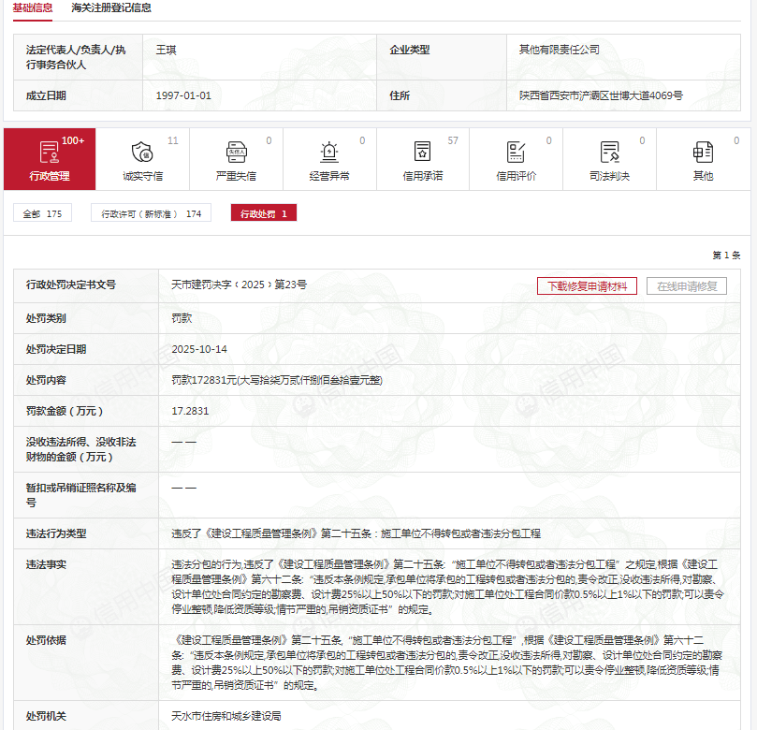Return to the 基础信息 tab
Screen dimensions: 757x730
[32, 9]
